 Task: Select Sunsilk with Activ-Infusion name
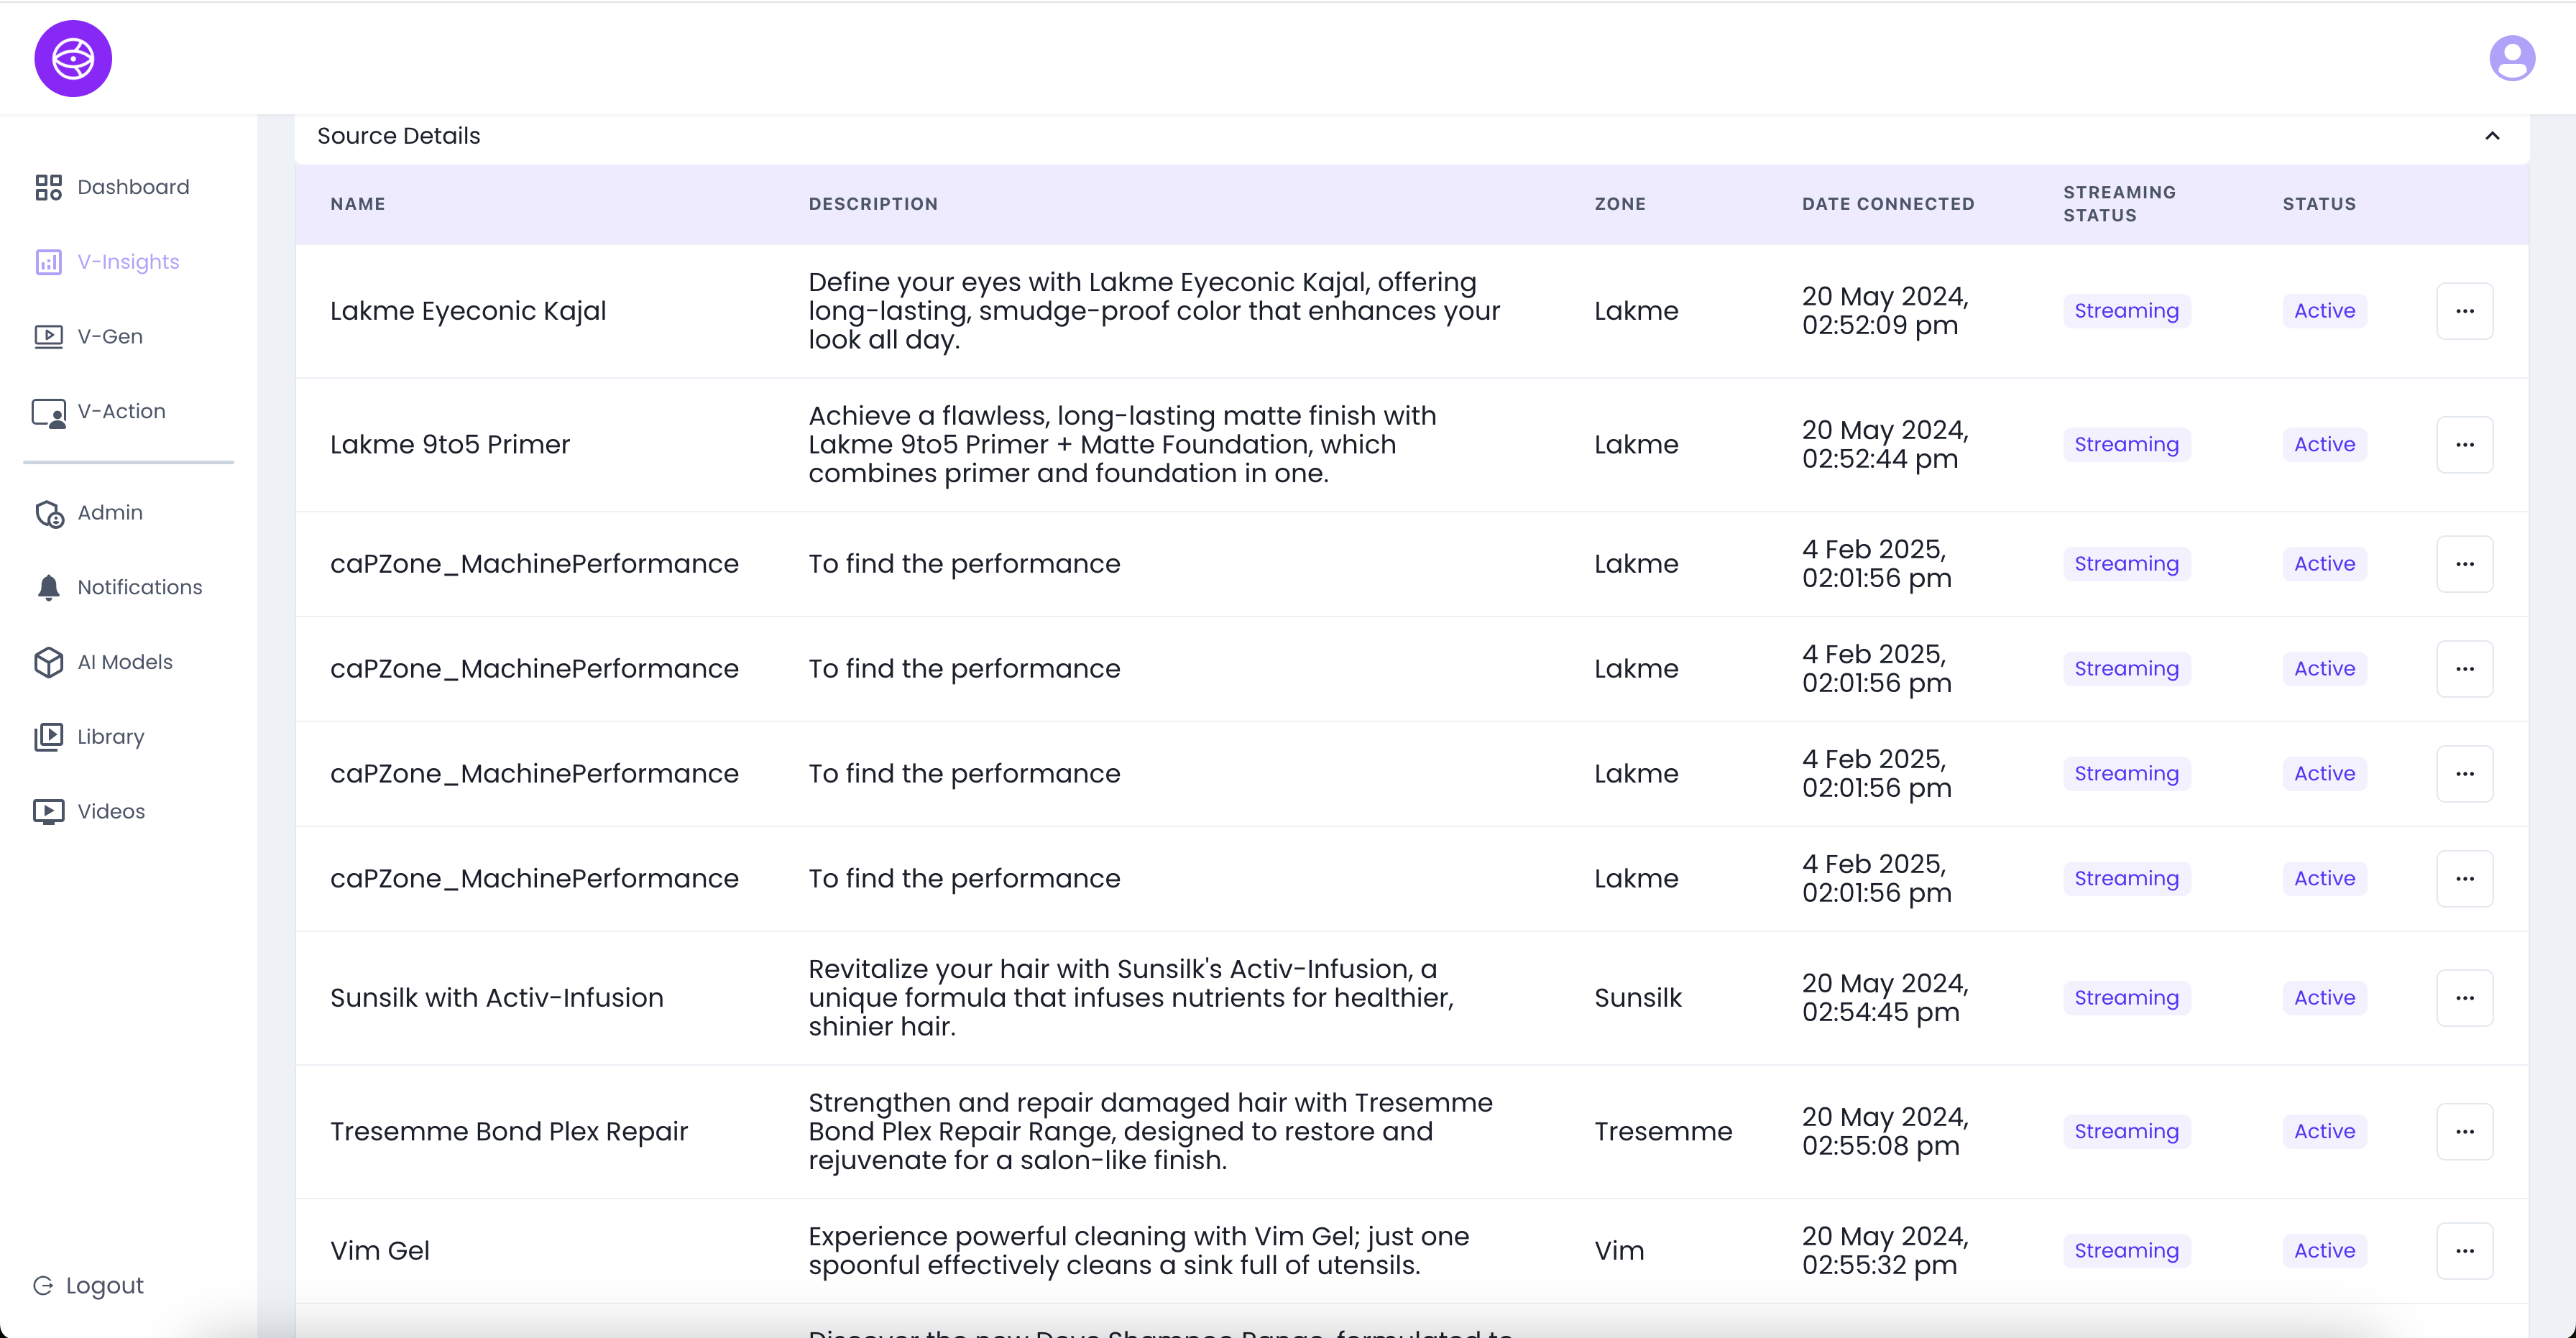point(496,998)
